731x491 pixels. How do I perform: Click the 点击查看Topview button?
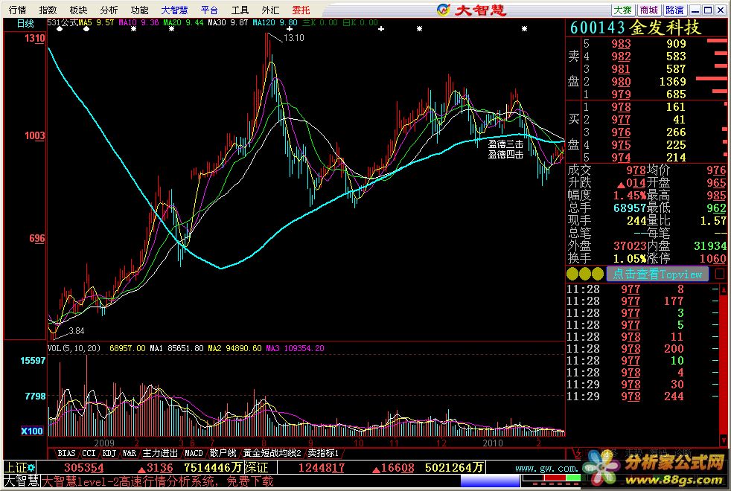coord(657,274)
